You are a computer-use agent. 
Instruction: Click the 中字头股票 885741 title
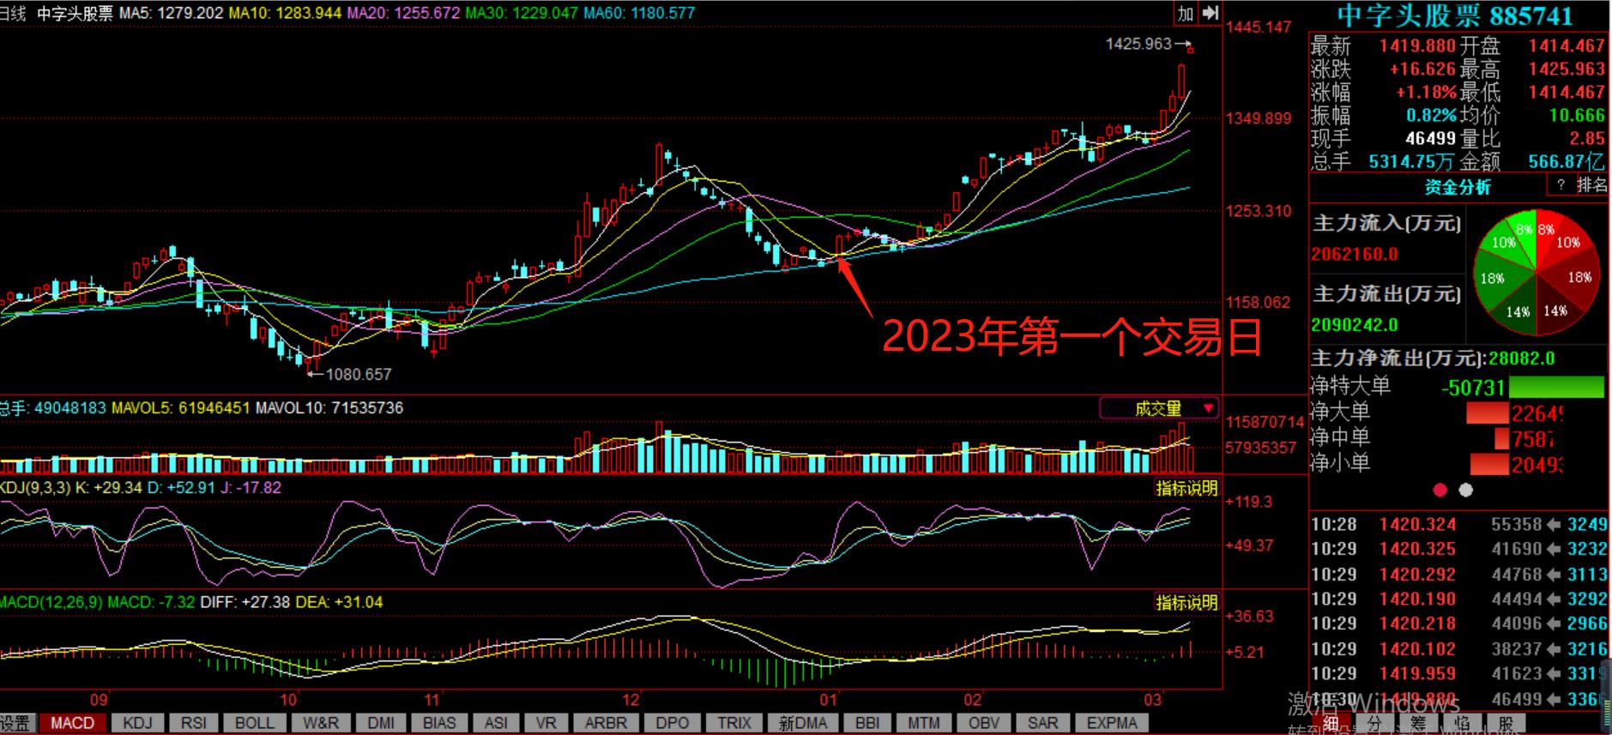(x=1455, y=15)
